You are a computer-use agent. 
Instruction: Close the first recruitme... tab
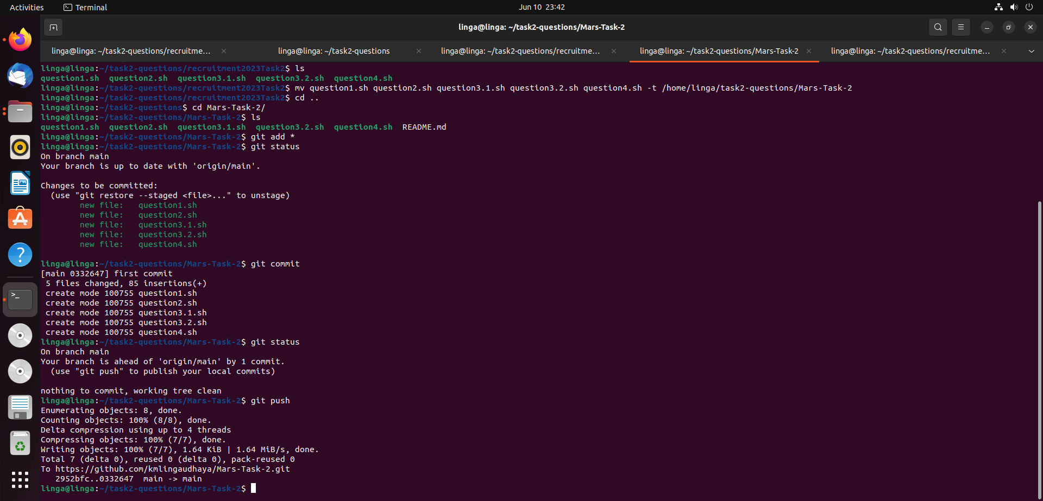click(x=224, y=51)
